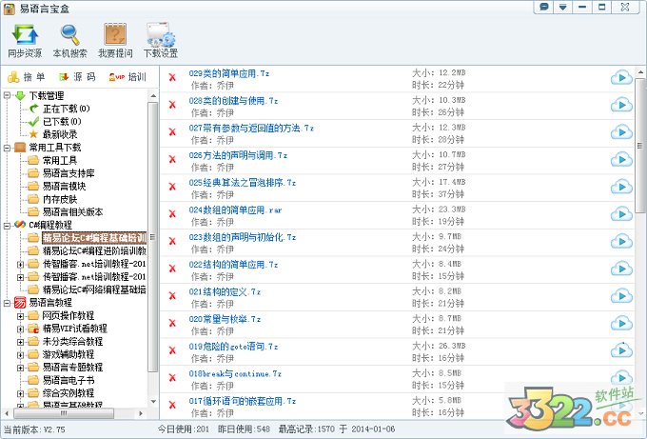Select 正在下载 (0) in tree

(x=66, y=109)
